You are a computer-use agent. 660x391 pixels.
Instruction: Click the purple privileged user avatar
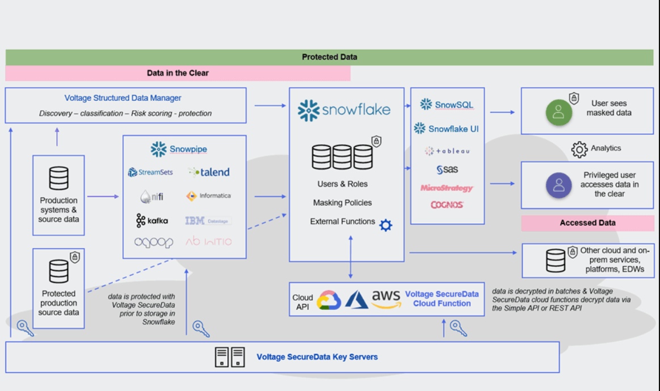click(558, 185)
